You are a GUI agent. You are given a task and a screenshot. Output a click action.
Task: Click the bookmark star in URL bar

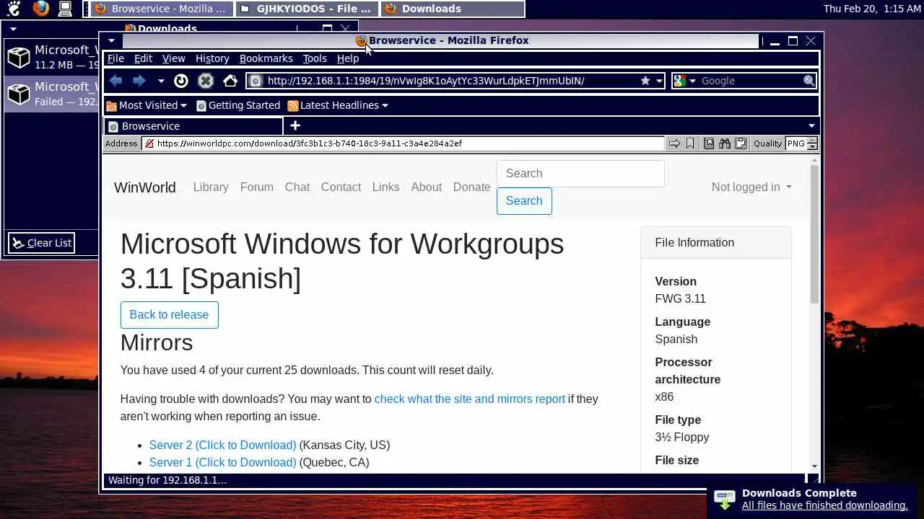click(x=645, y=81)
